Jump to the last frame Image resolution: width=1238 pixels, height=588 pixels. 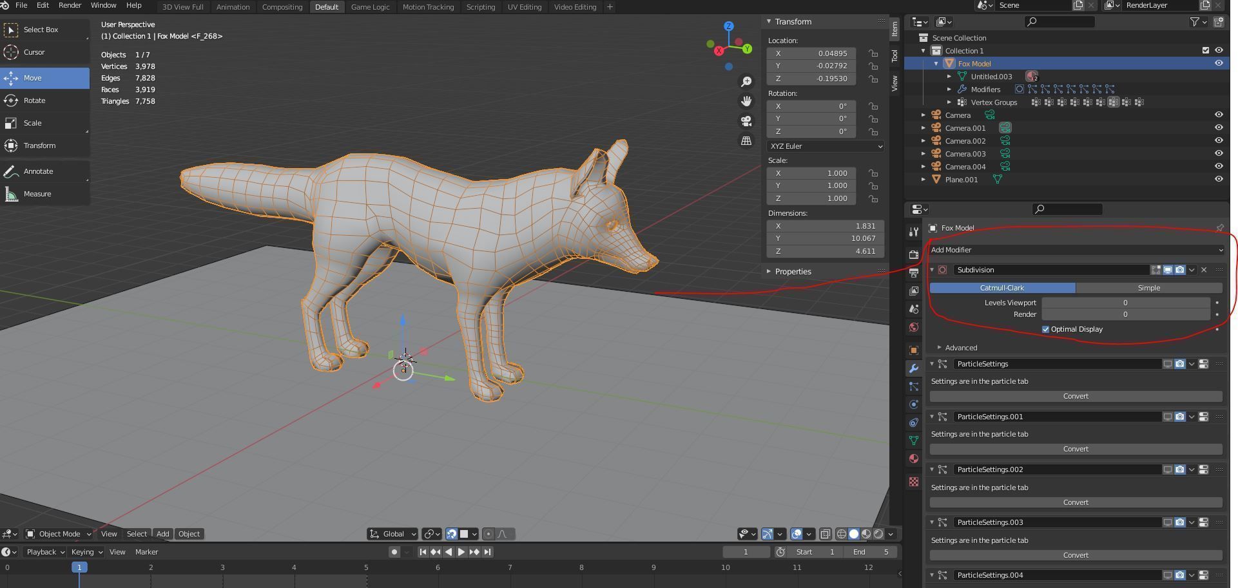click(487, 552)
